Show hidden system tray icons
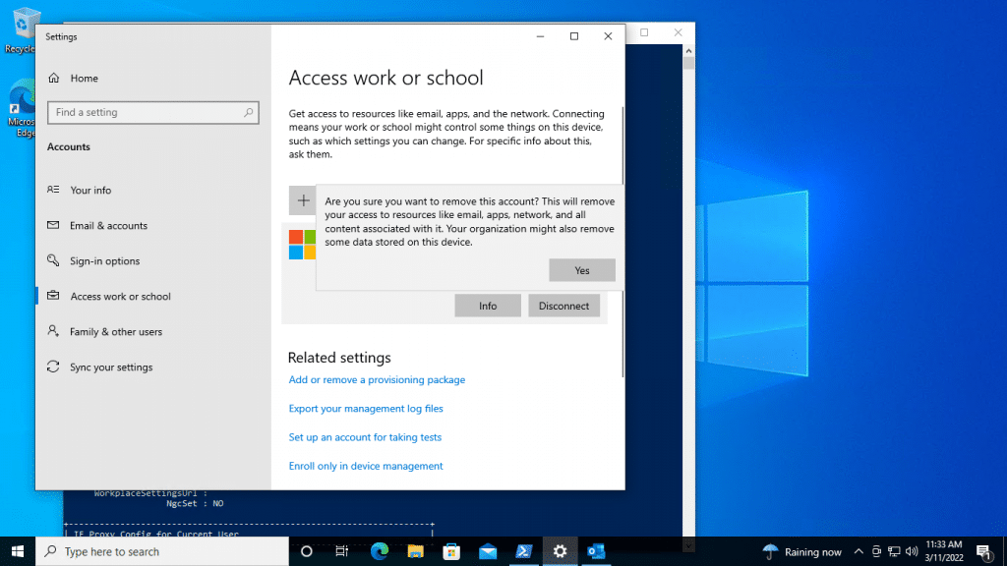1007x566 pixels. [859, 551]
